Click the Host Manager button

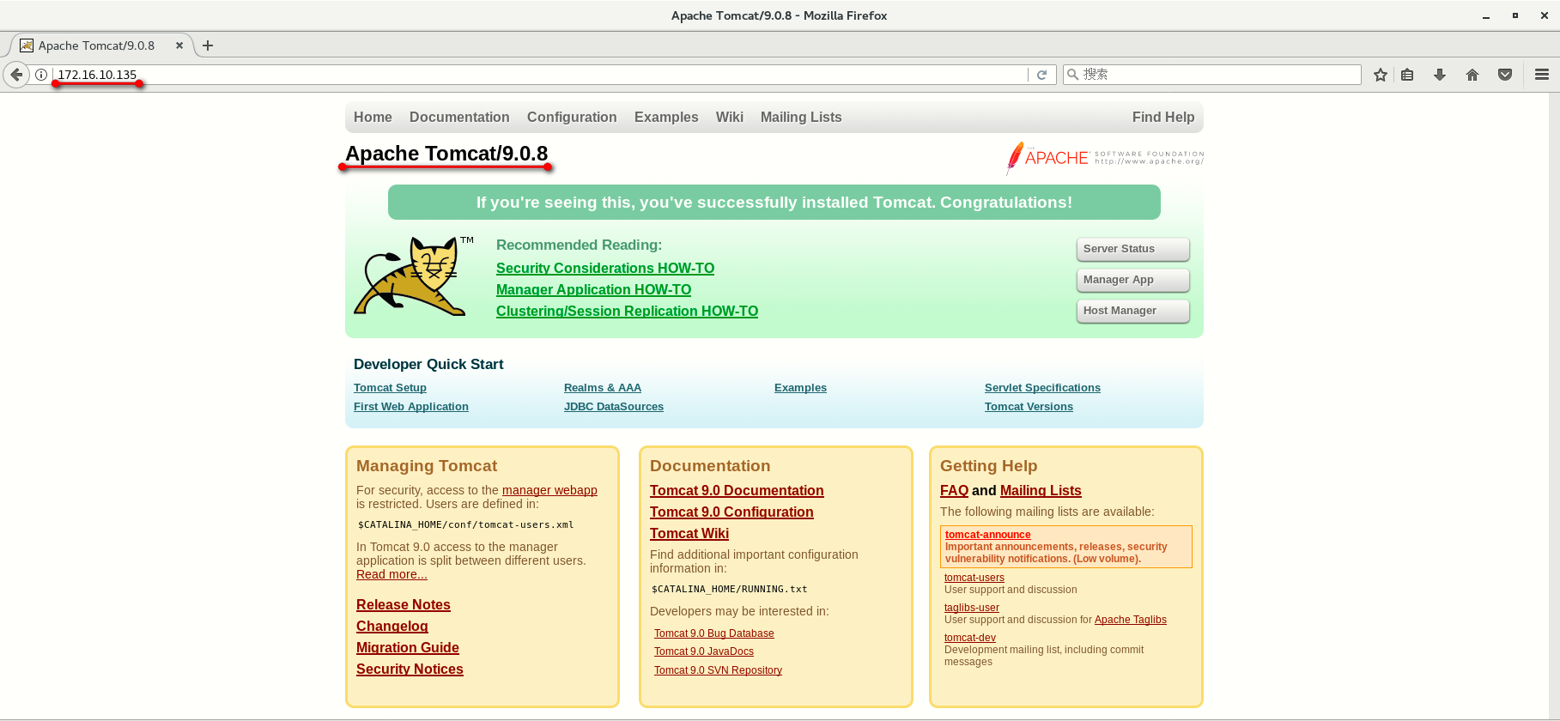[1133, 311]
